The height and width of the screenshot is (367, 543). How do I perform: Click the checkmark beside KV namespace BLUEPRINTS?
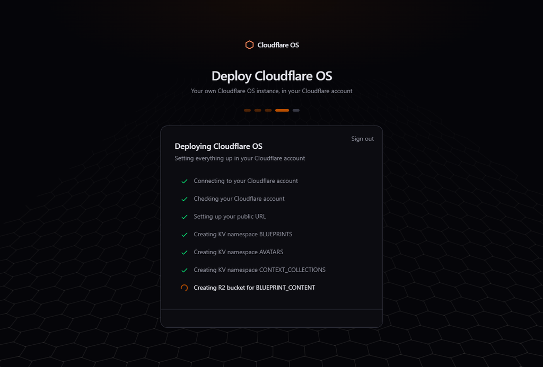(185, 235)
